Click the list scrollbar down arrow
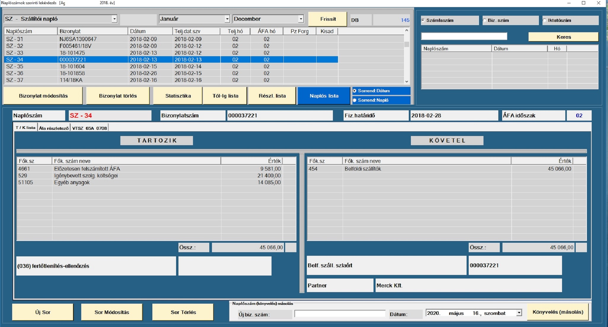The width and height of the screenshot is (608, 327). pos(407,81)
